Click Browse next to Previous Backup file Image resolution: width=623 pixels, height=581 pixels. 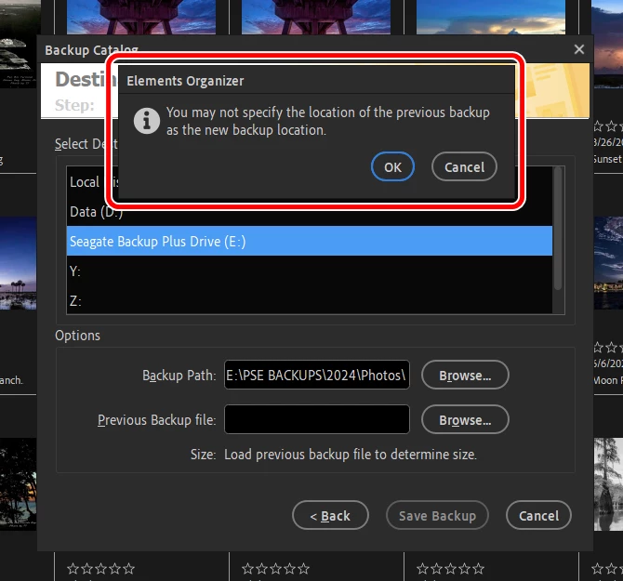(x=465, y=419)
